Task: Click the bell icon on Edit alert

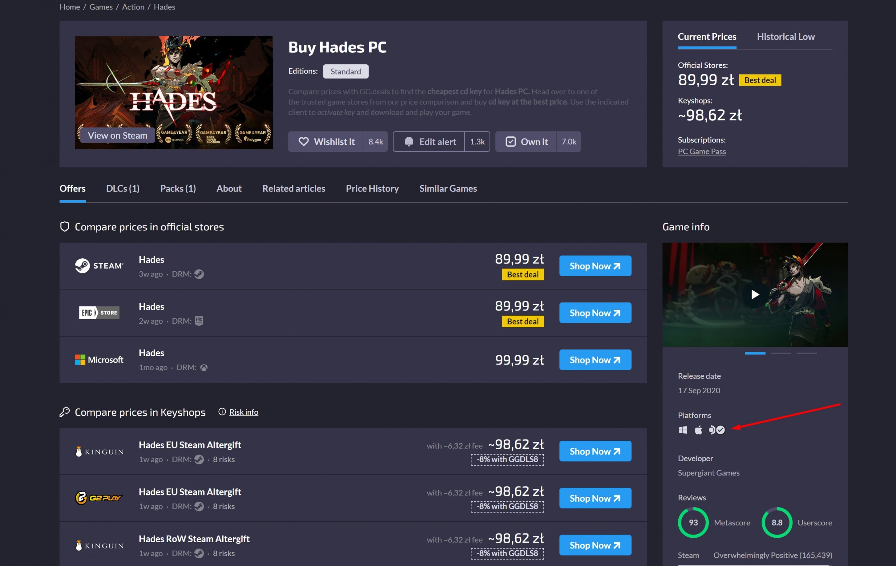Action: pos(409,142)
